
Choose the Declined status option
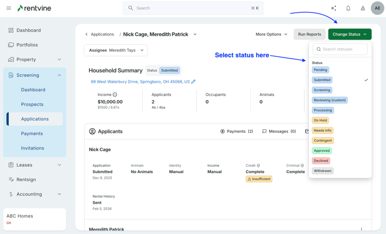coord(321,160)
